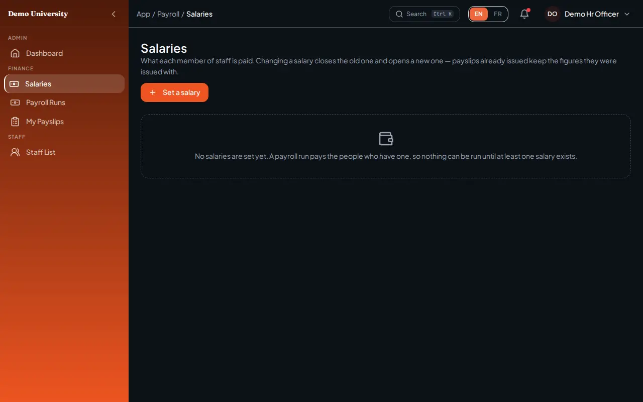
Task: Open the Dashboard menu item
Action: point(64,53)
